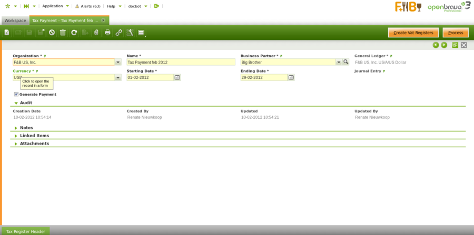Open the Business Partner dropdown arrow
This screenshot has height=235, width=474.
tap(338, 62)
